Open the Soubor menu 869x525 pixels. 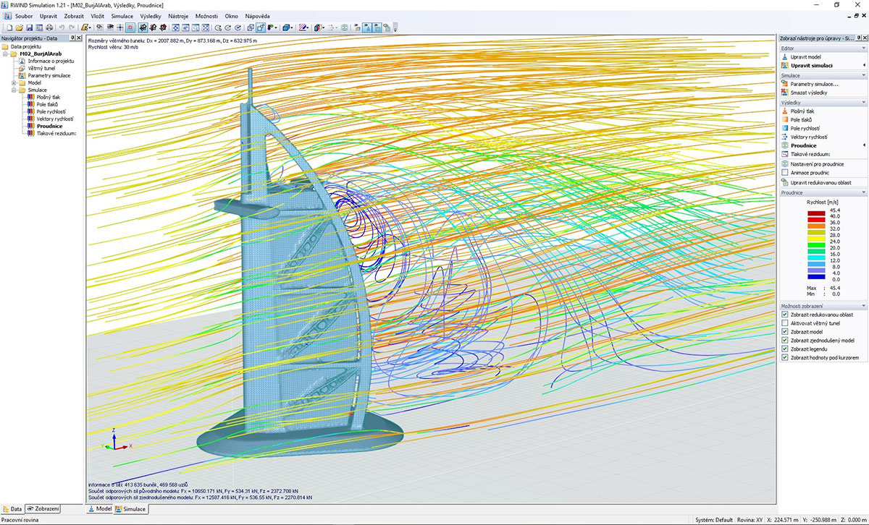point(24,15)
